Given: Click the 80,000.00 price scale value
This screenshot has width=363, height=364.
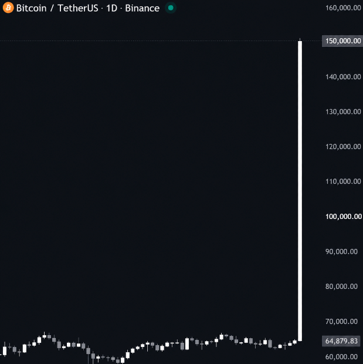Looking at the screenshot, I should point(341,287).
